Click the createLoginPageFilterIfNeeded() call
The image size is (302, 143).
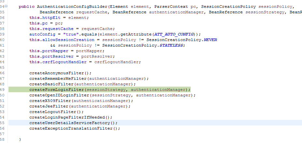(71, 117)
